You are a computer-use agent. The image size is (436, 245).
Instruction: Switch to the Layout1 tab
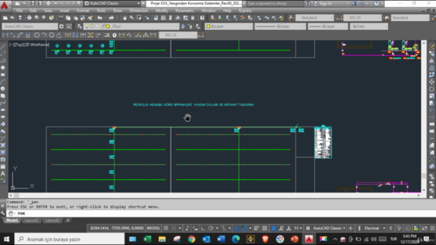(x=31, y=220)
